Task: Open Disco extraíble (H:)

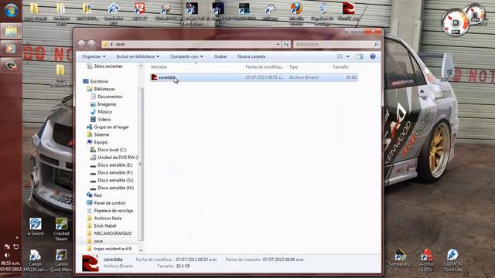Action: click(x=111, y=188)
